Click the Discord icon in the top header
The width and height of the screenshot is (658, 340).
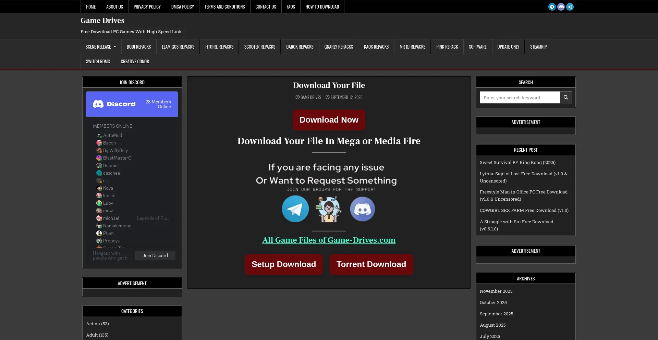coord(561,7)
